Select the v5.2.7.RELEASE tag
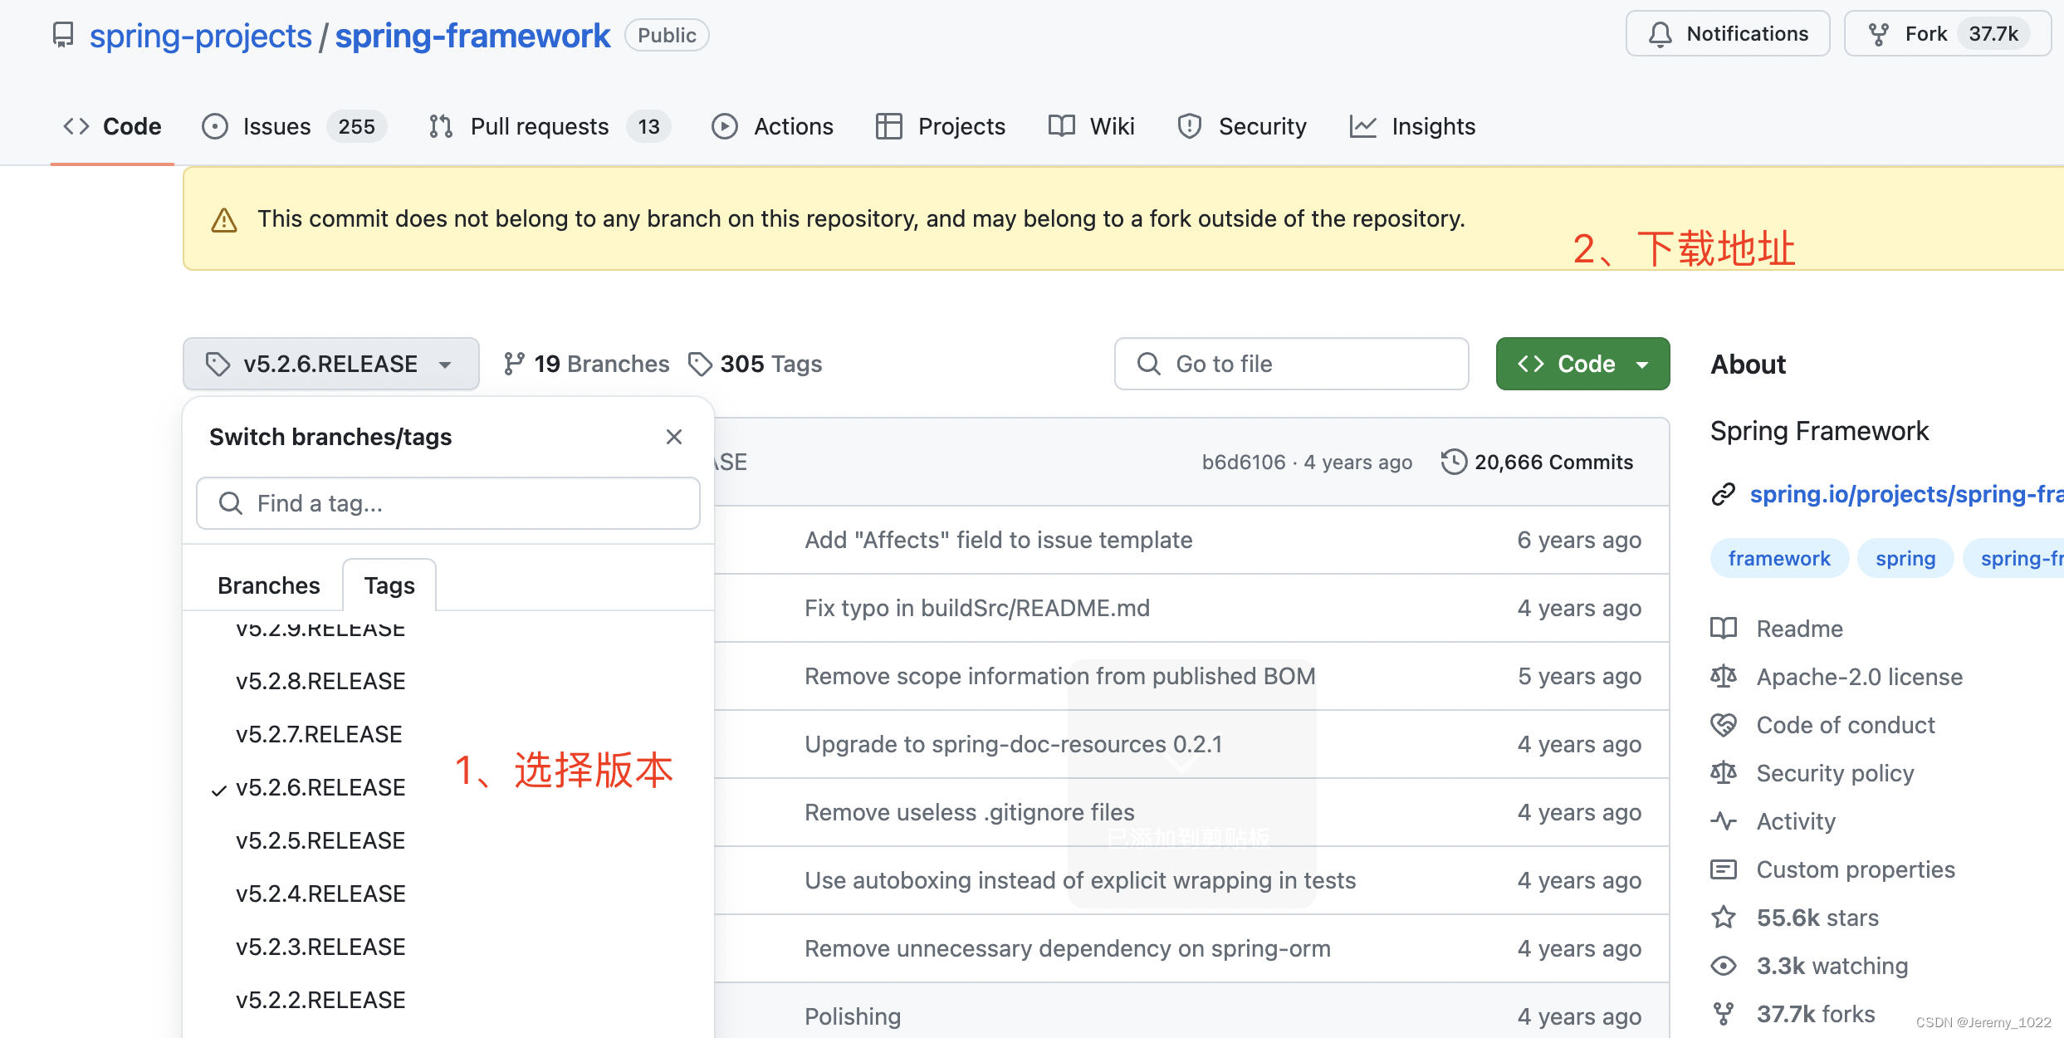The height and width of the screenshot is (1038, 2064). [319, 734]
